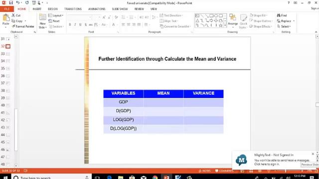Image resolution: width=319 pixels, height=179 pixels.
Task: Undo the last action
Action: point(18,3)
